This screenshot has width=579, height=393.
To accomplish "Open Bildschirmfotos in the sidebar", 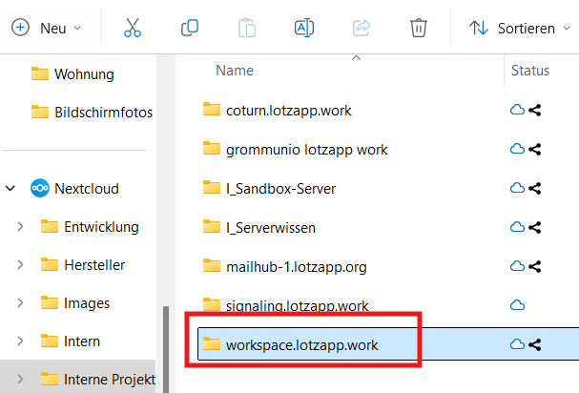I will coord(103,113).
